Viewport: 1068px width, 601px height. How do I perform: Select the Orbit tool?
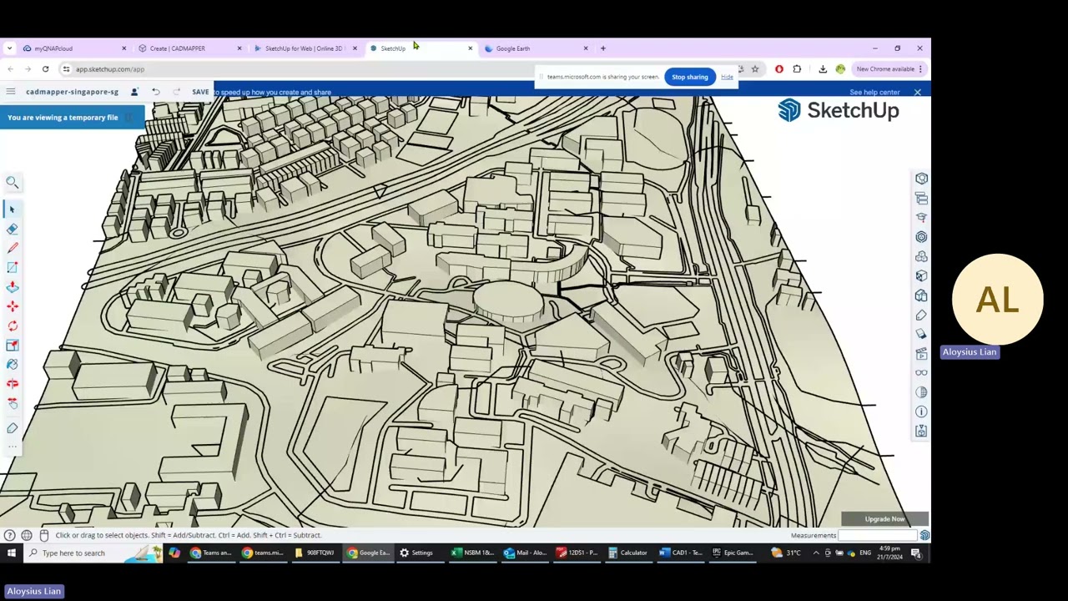coord(13,384)
